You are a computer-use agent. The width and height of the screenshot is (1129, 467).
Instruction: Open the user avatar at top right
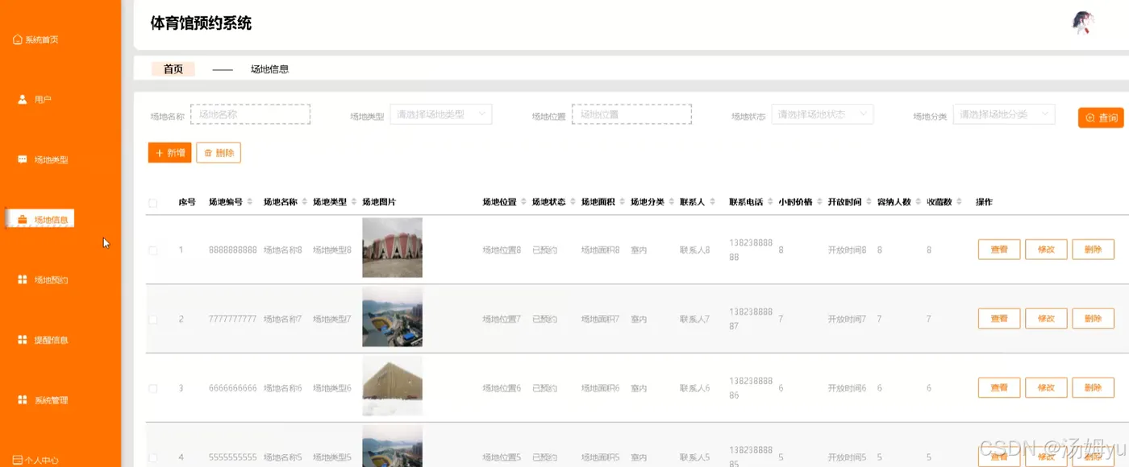click(1082, 23)
